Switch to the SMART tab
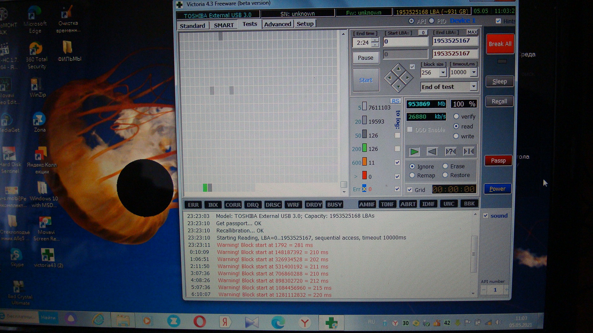The height and width of the screenshot is (333, 593). (224, 25)
